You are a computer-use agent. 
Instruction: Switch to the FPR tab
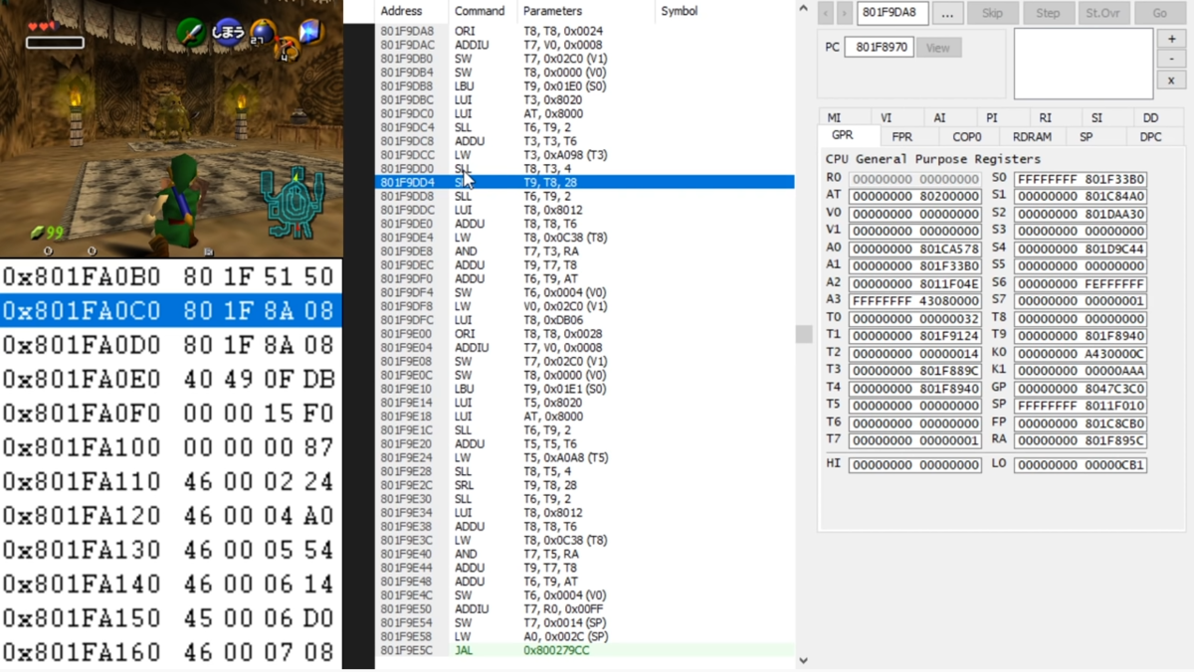click(x=901, y=137)
